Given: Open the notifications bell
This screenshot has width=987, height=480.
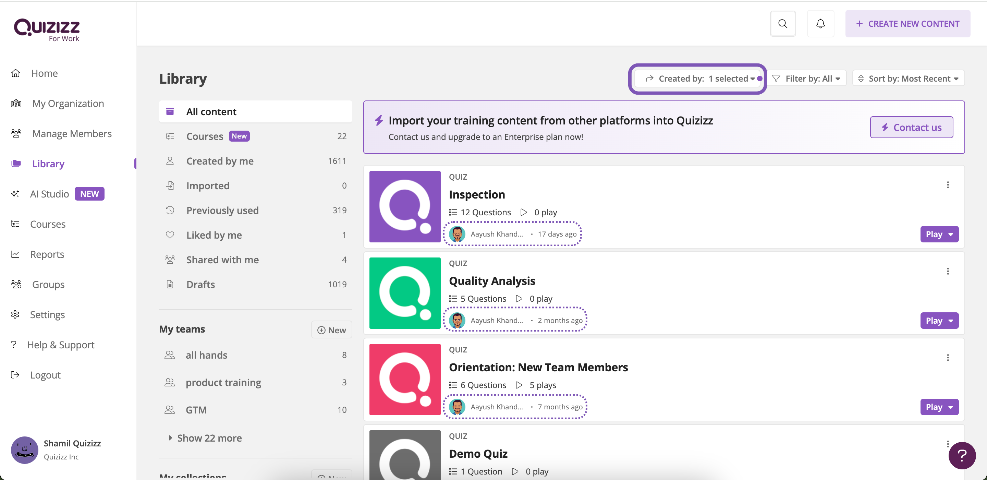Looking at the screenshot, I should [x=820, y=24].
